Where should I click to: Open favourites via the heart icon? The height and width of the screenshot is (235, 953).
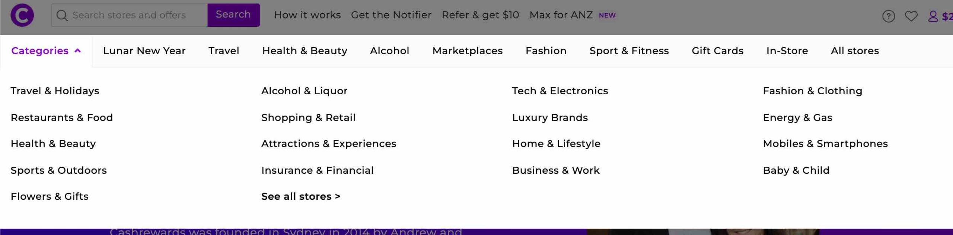(911, 16)
